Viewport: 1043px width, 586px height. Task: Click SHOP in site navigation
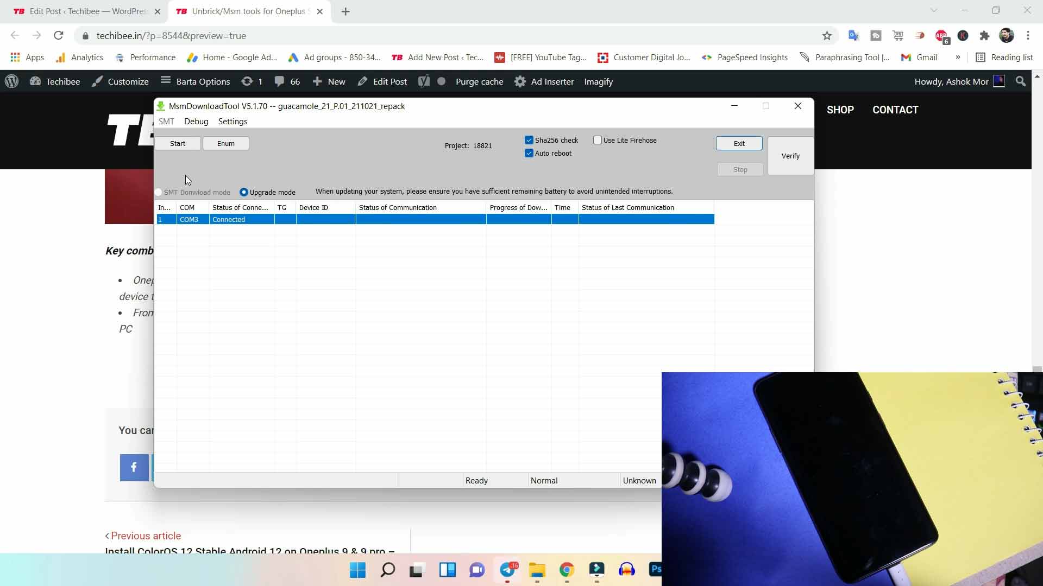(840, 110)
